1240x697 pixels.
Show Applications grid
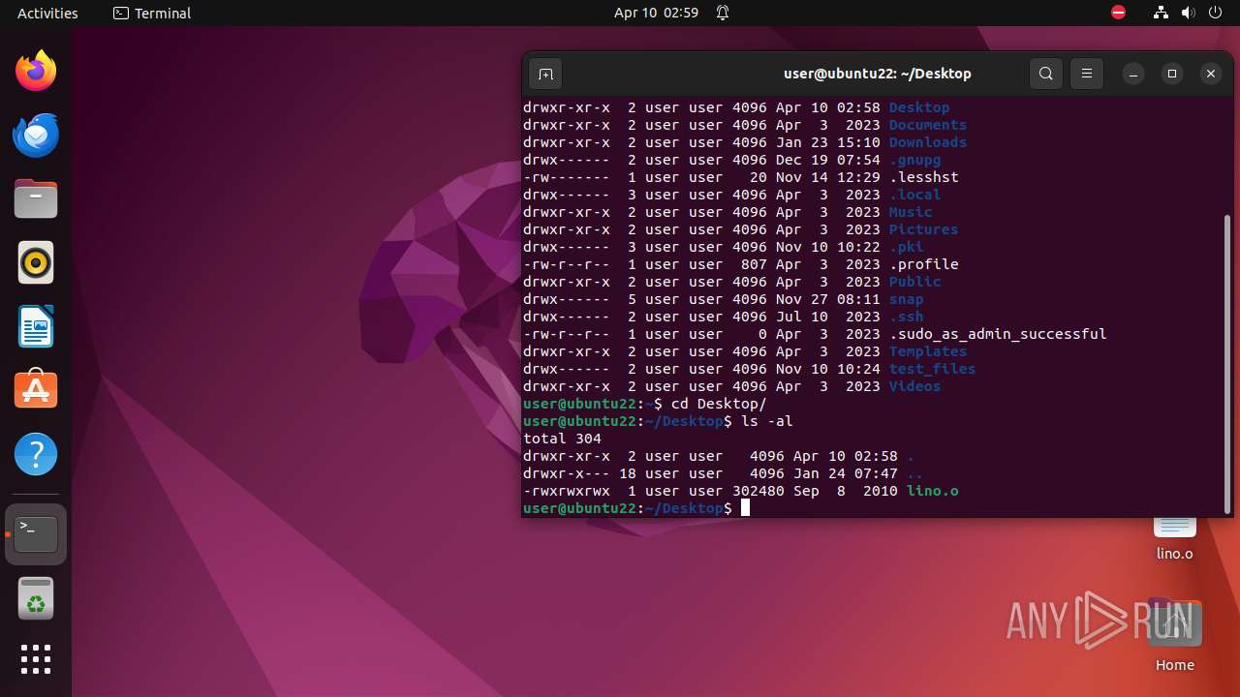pyautogui.click(x=36, y=659)
